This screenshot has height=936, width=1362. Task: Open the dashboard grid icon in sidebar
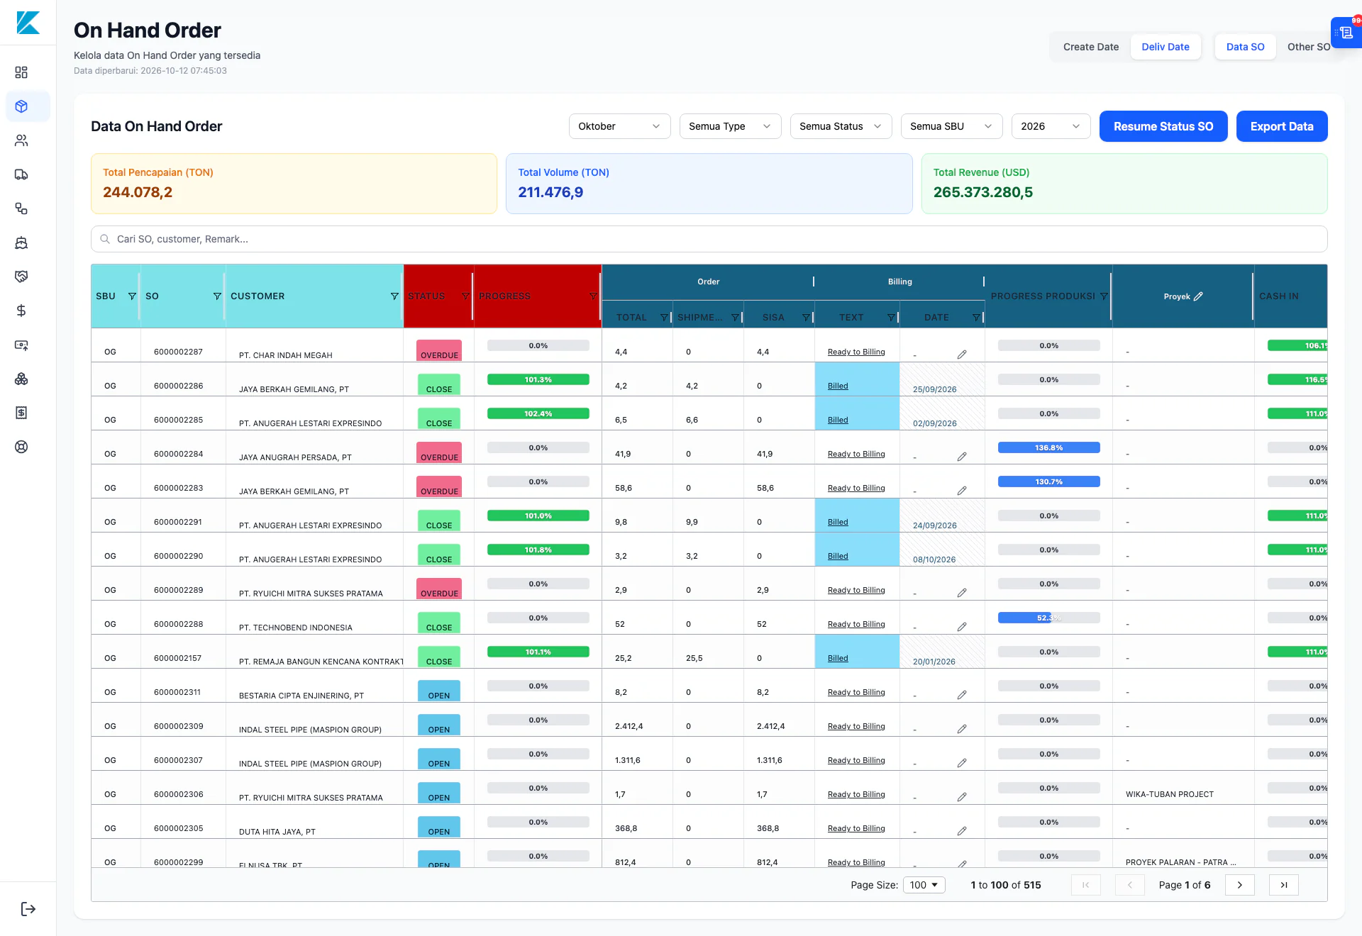tap(21, 72)
